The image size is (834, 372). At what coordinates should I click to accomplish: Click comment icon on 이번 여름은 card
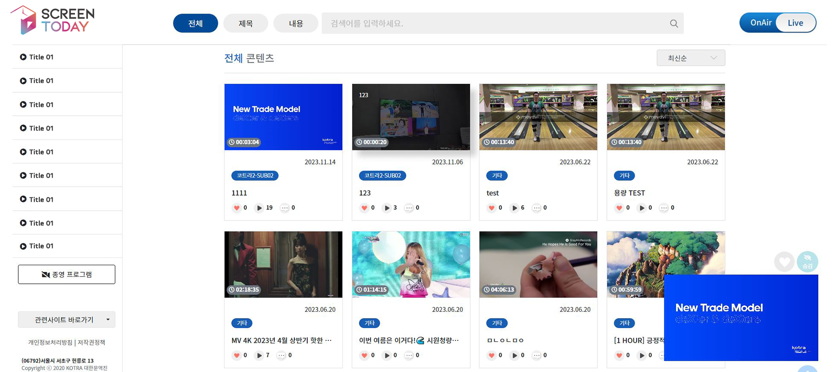[x=409, y=356]
